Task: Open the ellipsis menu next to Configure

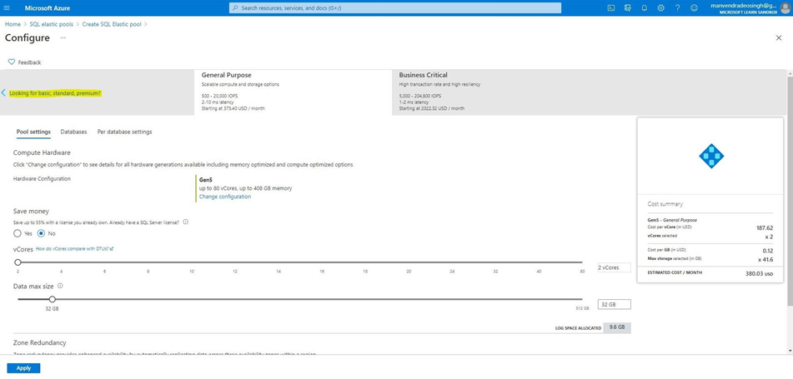Action: [63, 38]
